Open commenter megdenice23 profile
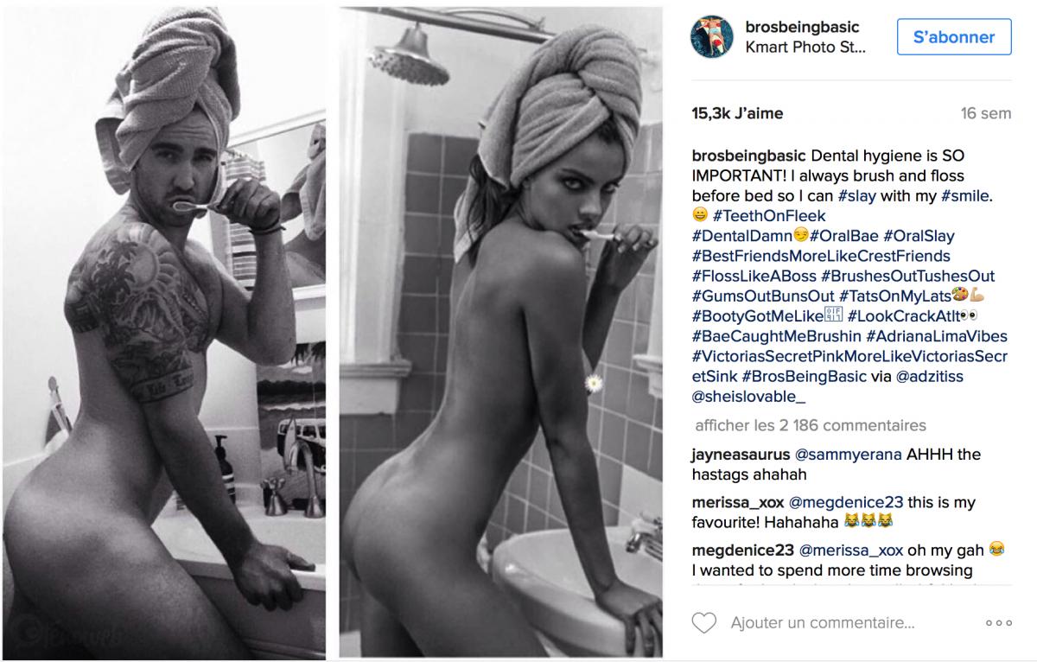The height and width of the screenshot is (662, 1037). pyautogui.click(x=743, y=550)
